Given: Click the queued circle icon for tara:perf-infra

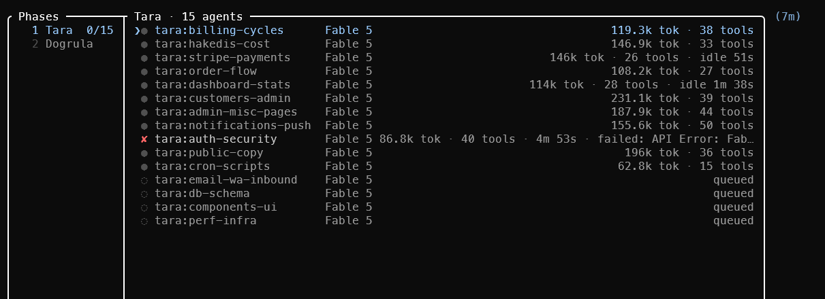Looking at the screenshot, I should point(144,221).
